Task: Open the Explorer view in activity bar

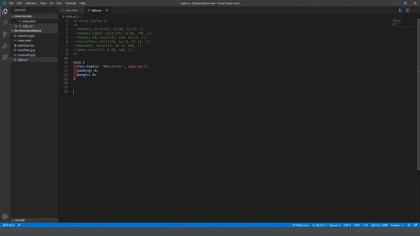Action: 5,12
